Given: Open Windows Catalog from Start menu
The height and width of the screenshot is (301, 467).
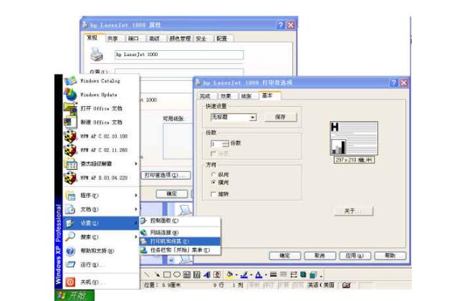Looking at the screenshot, I should [x=101, y=81].
